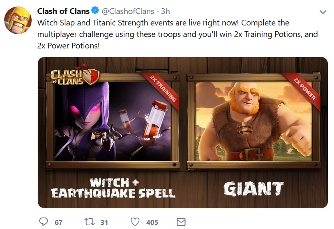The height and width of the screenshot is (229, 334).
Task: Open direct message envelope icon
Action: tap(181, 222)
